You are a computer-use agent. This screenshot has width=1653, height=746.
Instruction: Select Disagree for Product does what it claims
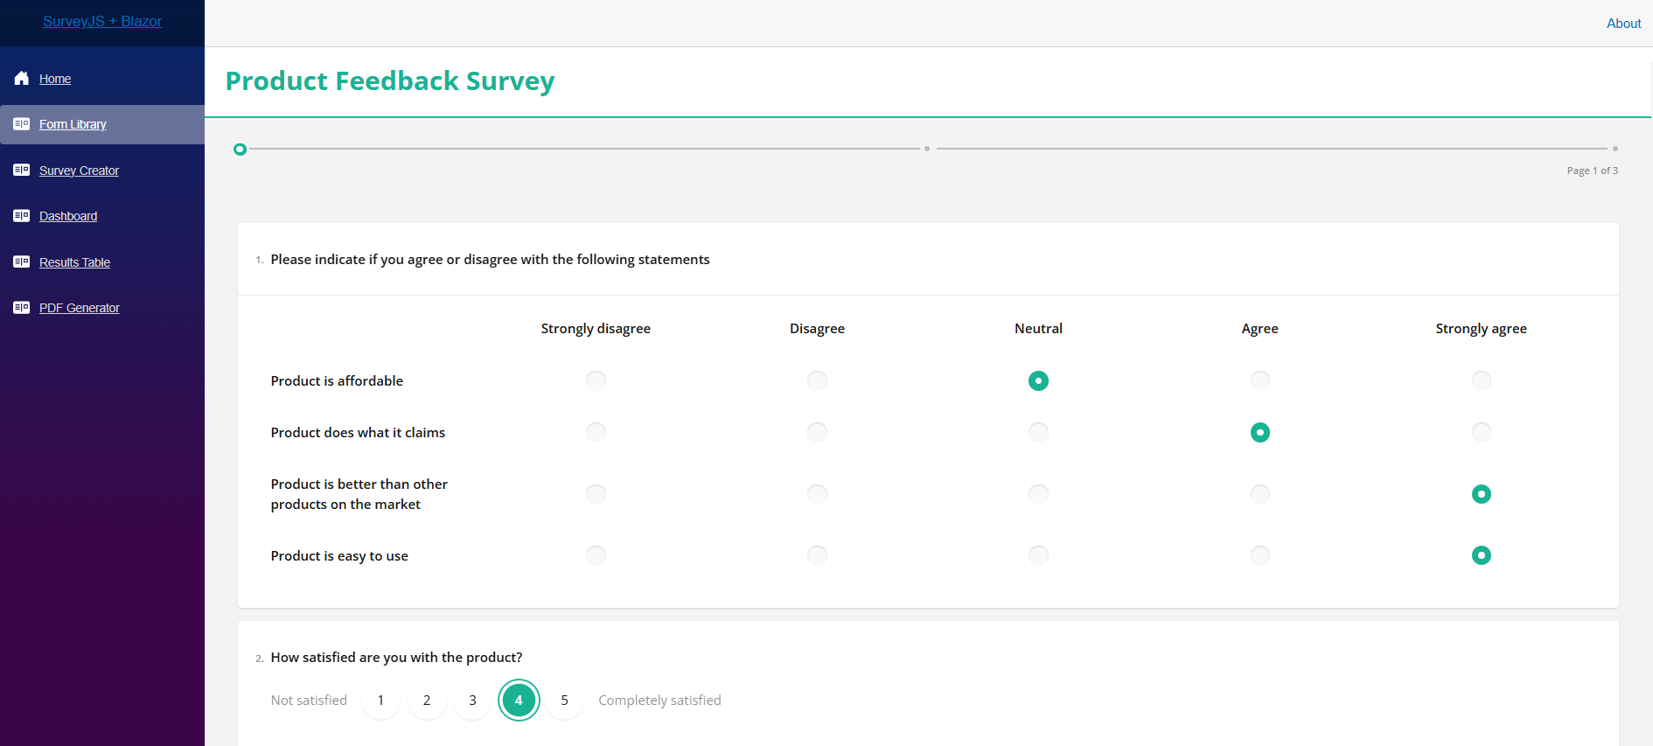click(817, 432)
